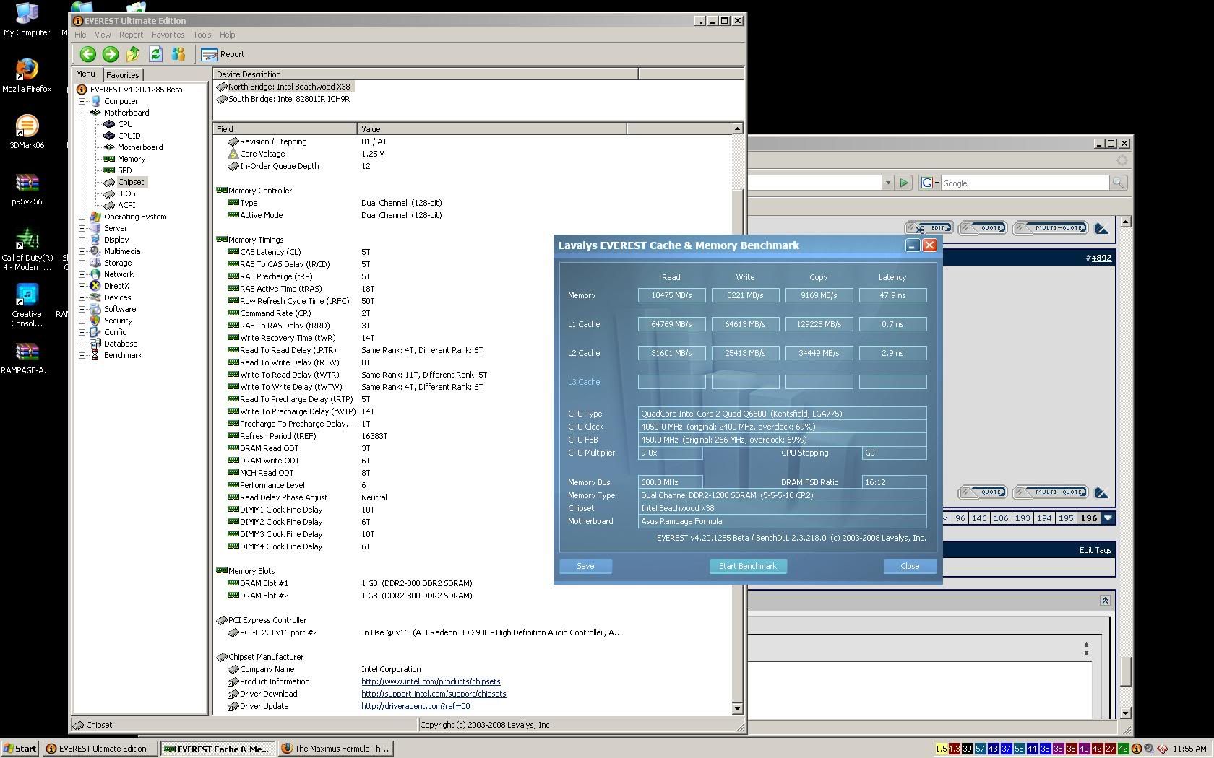Select CPU in the Motherboard tree

pyautogui.click(x=125, y=124)
